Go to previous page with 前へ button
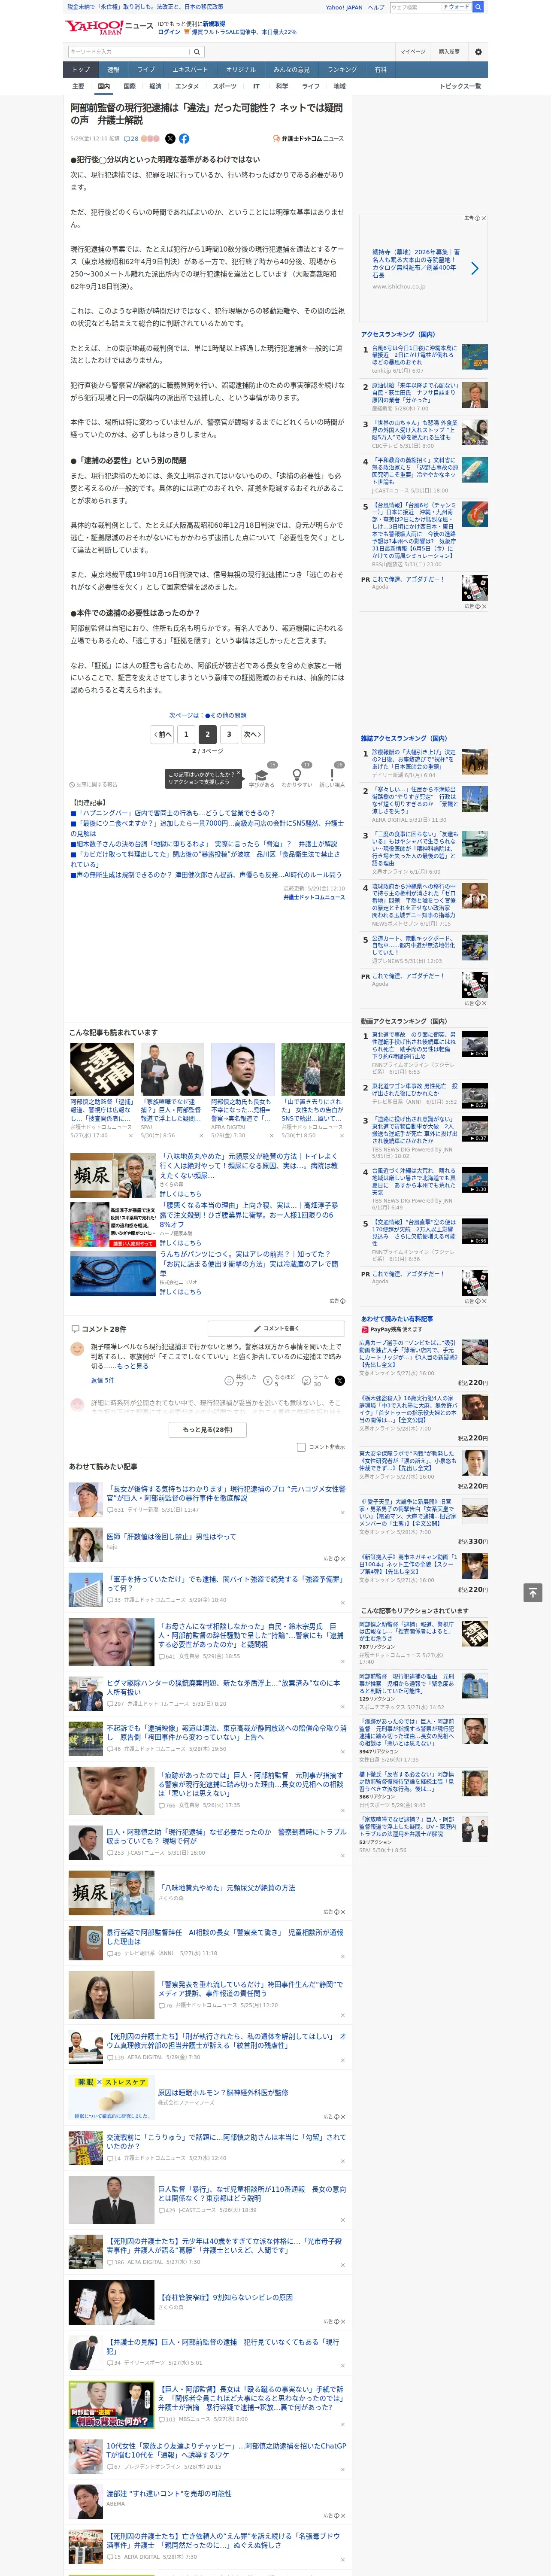This screenshot has height=2576, width=551. (163, 735)
